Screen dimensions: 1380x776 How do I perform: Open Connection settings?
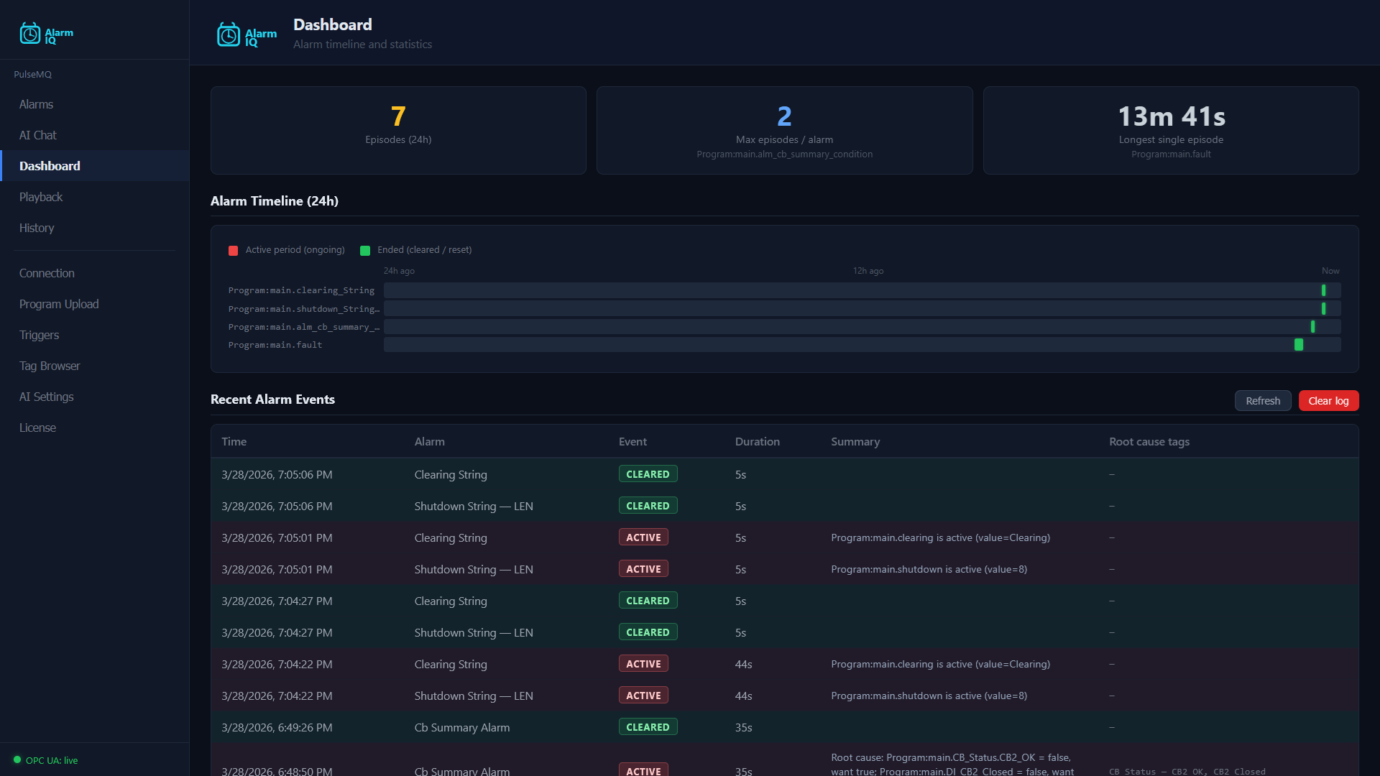click(47, 273)
